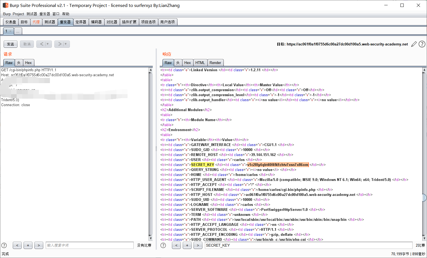
Task: Switch to the 仪表盘 dashboard tab
Action: (x=11, y=22)
